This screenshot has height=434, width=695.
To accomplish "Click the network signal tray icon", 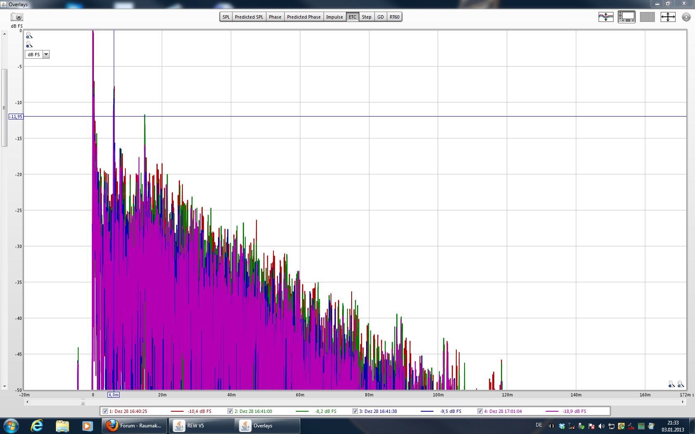I will [x=571, y=426].
